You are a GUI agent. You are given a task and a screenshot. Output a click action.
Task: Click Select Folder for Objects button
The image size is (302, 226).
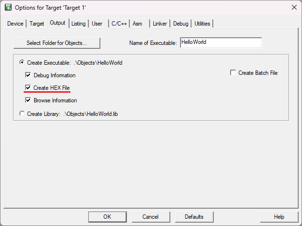tap(57, 43)
